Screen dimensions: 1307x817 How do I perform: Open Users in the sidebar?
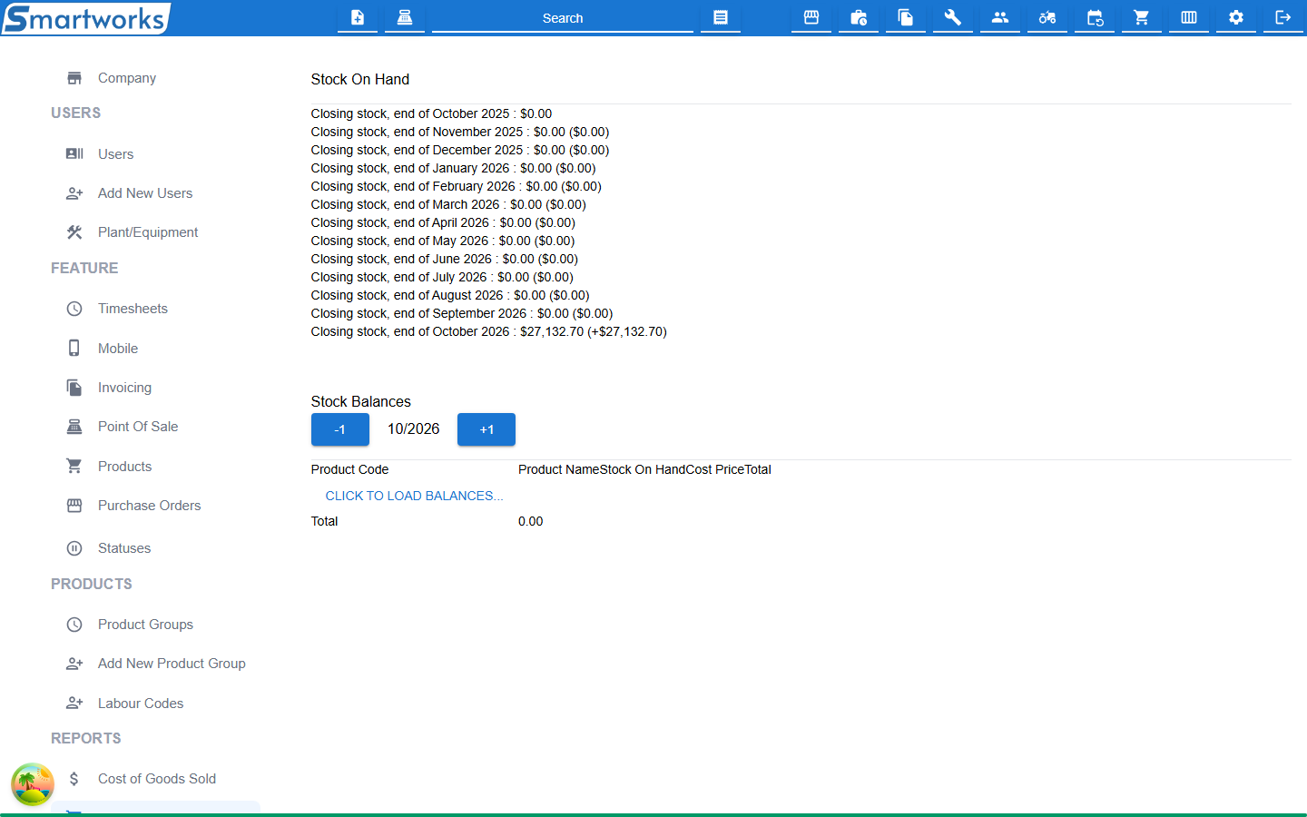pos(155,154)
